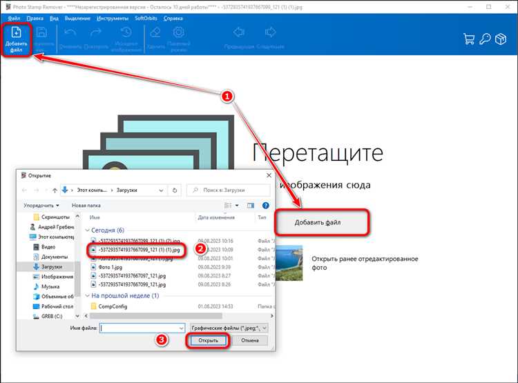Click the Up folder arrow in dialog
Image resolution: width=518 pixels, height=383 pixels.
pyautogui.click(x=55, y=190)
